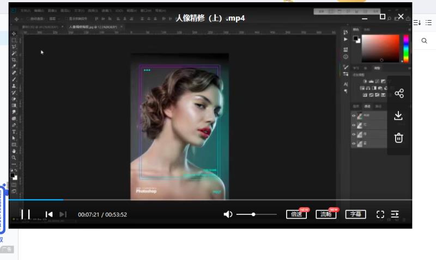The width and height of the screenshot is (436, 260).
Task: Click the search magnifier icon at right
Action: 425,41
